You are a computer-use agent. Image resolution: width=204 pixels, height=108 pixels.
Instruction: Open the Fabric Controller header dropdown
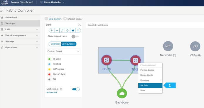point(64,2)
